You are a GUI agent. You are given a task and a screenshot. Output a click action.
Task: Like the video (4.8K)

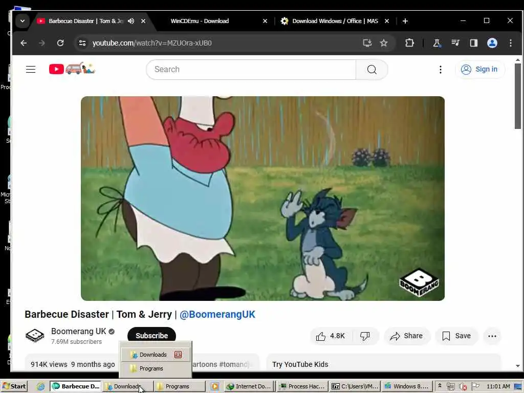click(x=331, y=336)
